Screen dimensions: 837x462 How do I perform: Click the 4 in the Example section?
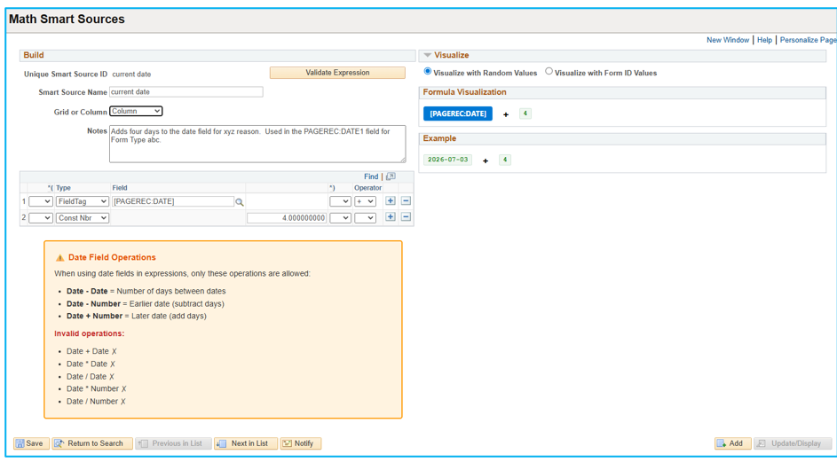(505, 160)
